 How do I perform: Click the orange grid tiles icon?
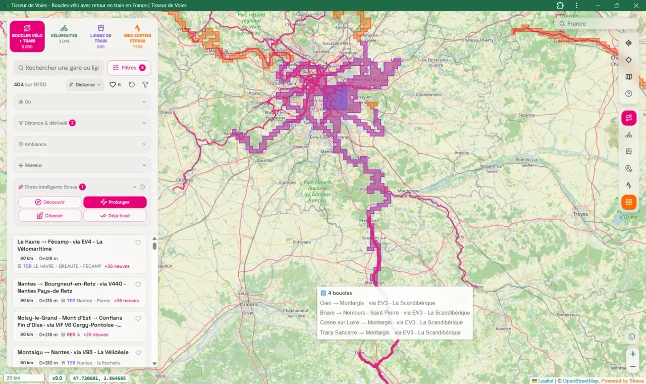tap(629, 202)
